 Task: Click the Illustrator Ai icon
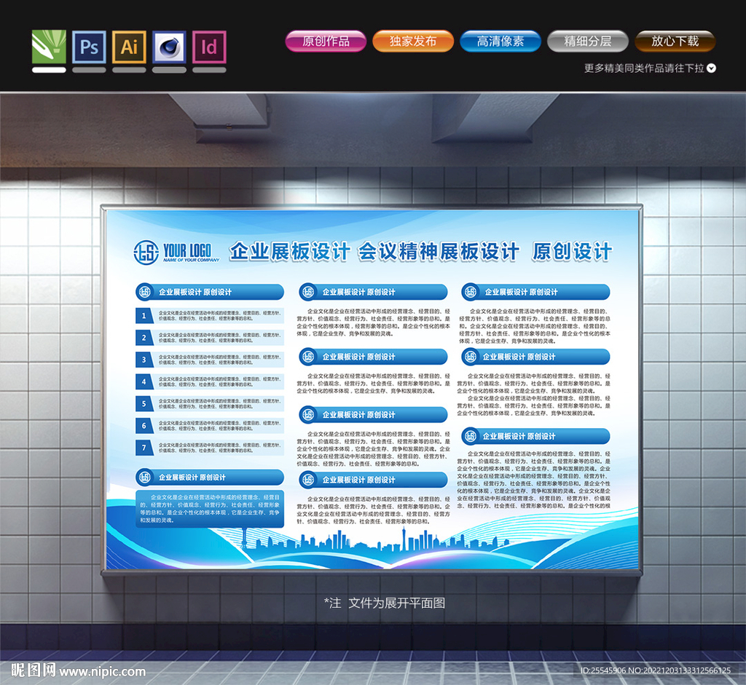(129, 47)
